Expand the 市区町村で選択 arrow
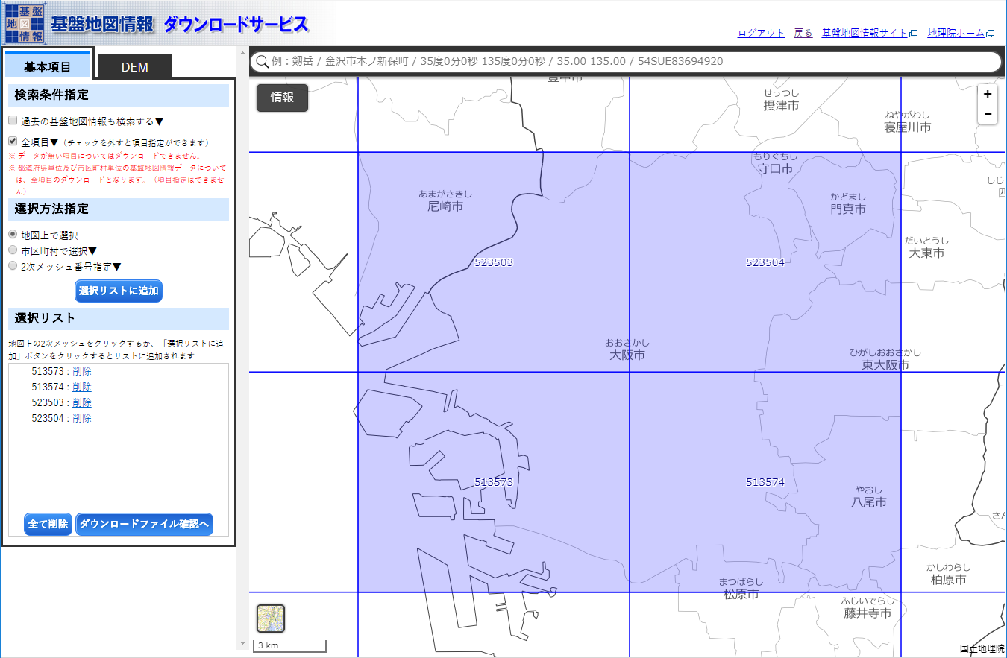The image size is (1007, 658). [x=92, y=251]
